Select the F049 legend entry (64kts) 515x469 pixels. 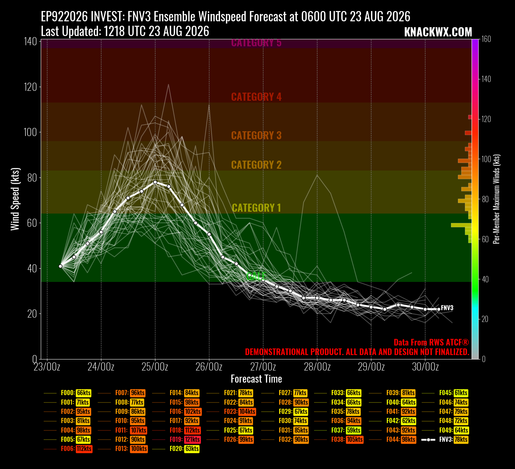click(446, 430)
